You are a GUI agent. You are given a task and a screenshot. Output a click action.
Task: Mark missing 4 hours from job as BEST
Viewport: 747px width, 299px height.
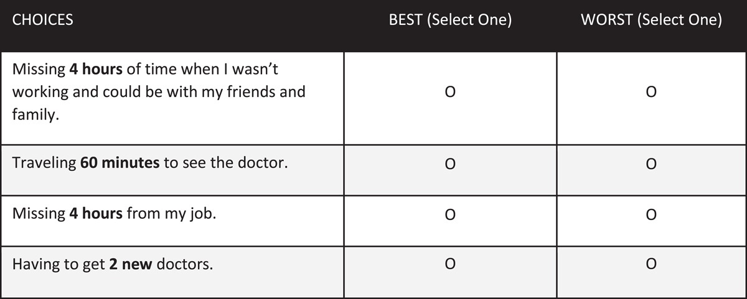click(450, 214)
